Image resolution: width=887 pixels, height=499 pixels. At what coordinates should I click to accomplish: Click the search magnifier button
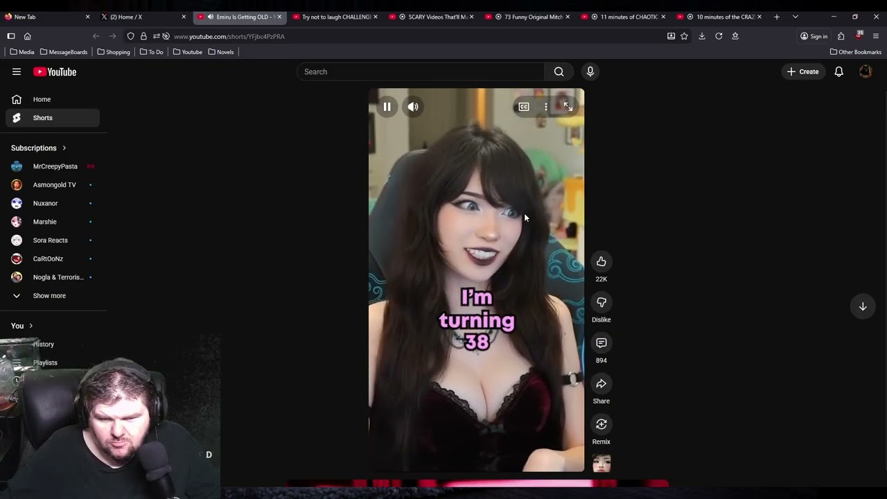(x=559, y=71)
